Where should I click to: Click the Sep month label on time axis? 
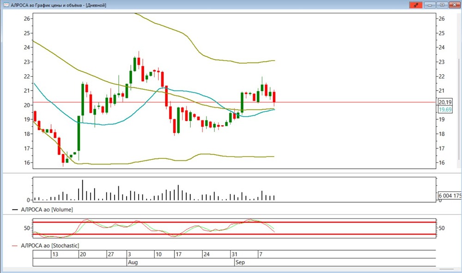pyautogui.click(x=240, y=262)
